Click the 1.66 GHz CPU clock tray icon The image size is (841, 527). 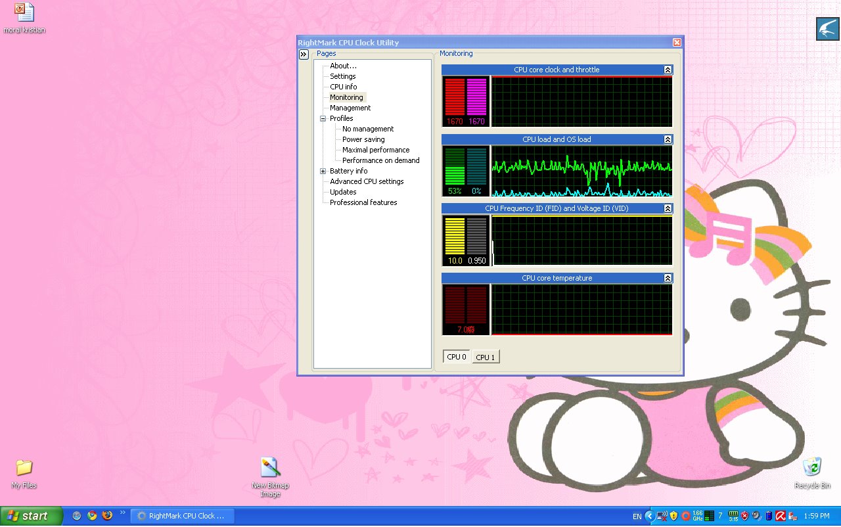(x=698, y=516)
